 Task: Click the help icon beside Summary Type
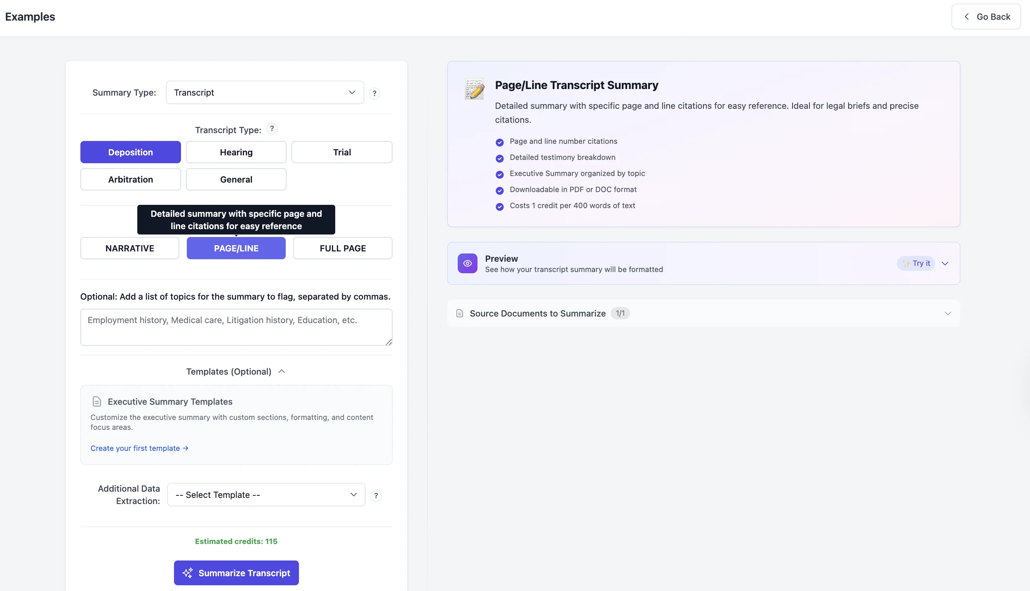click(374, 93)
